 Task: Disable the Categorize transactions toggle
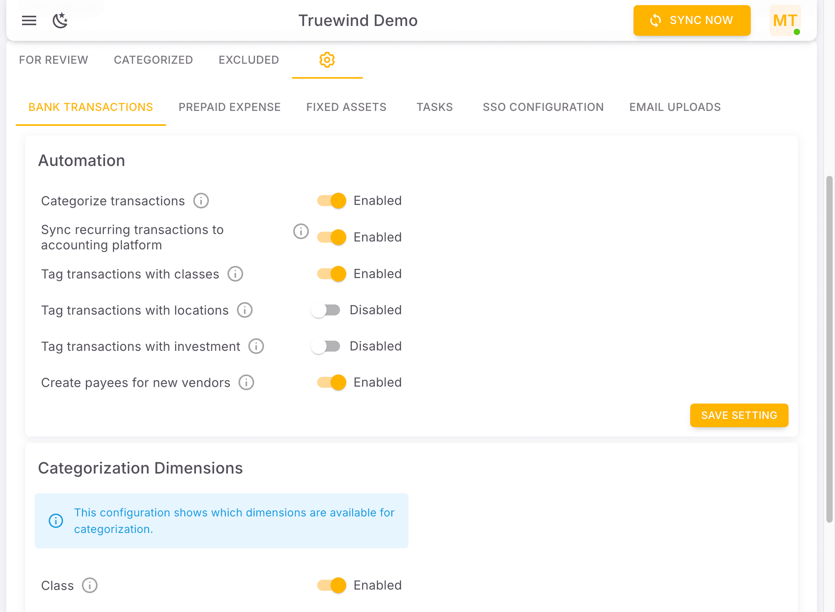[331, 201]
